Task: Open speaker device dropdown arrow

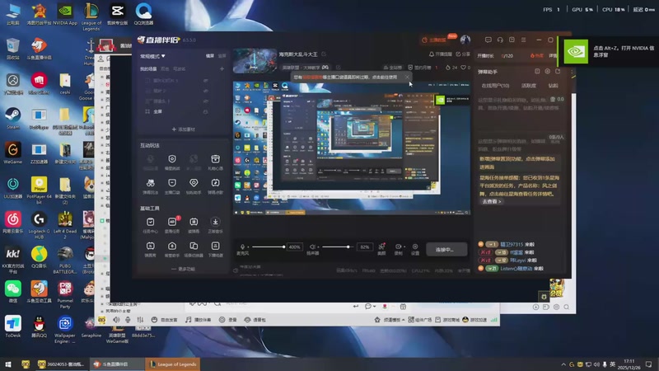Action: point(318,247)
